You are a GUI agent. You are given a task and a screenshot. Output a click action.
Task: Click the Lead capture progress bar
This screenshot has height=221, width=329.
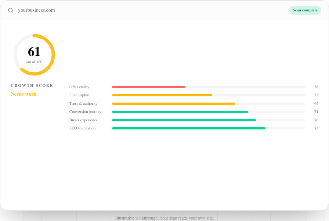pyautogui.click(x=208, y=95)
